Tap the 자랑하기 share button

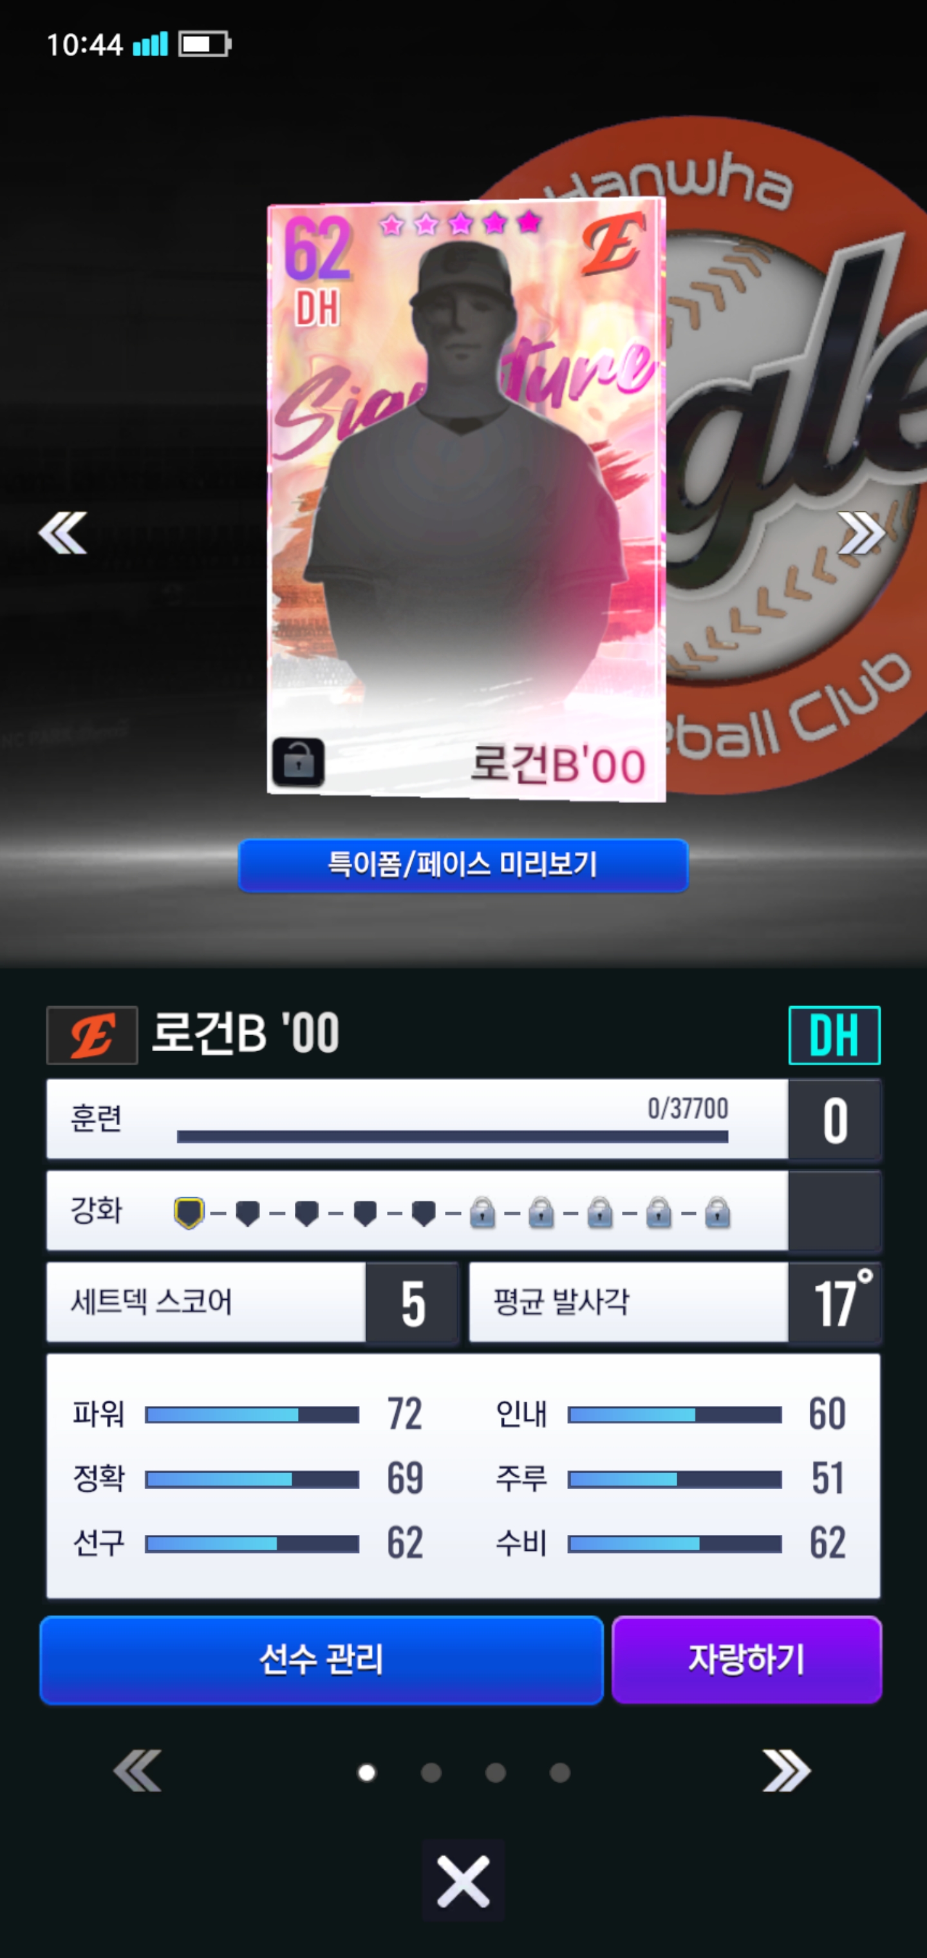pyautogui.click(x=746, y=1659)
